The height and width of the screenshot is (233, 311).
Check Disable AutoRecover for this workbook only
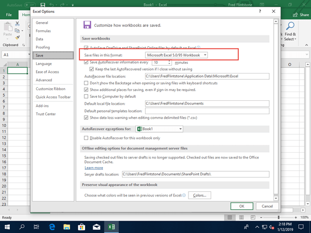pos(87,138)
